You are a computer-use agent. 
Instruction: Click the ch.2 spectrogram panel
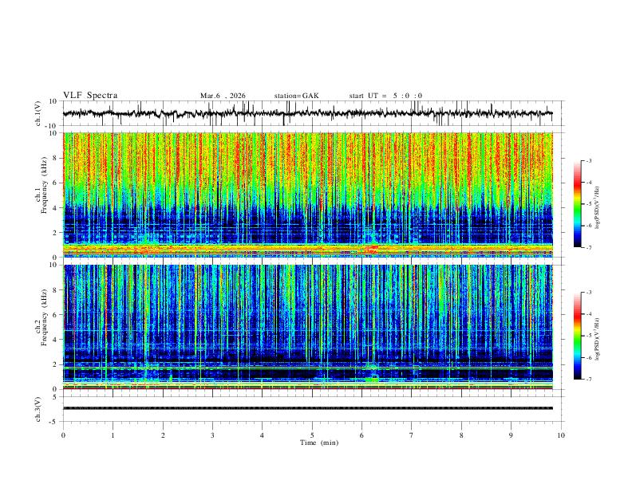point(308,327)
